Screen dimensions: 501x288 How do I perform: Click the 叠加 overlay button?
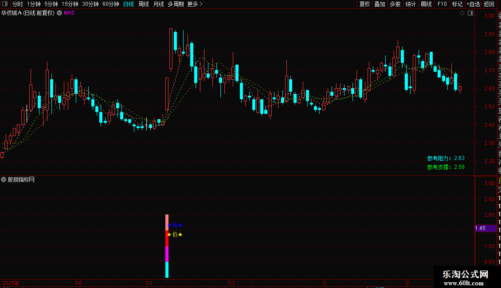380,4
